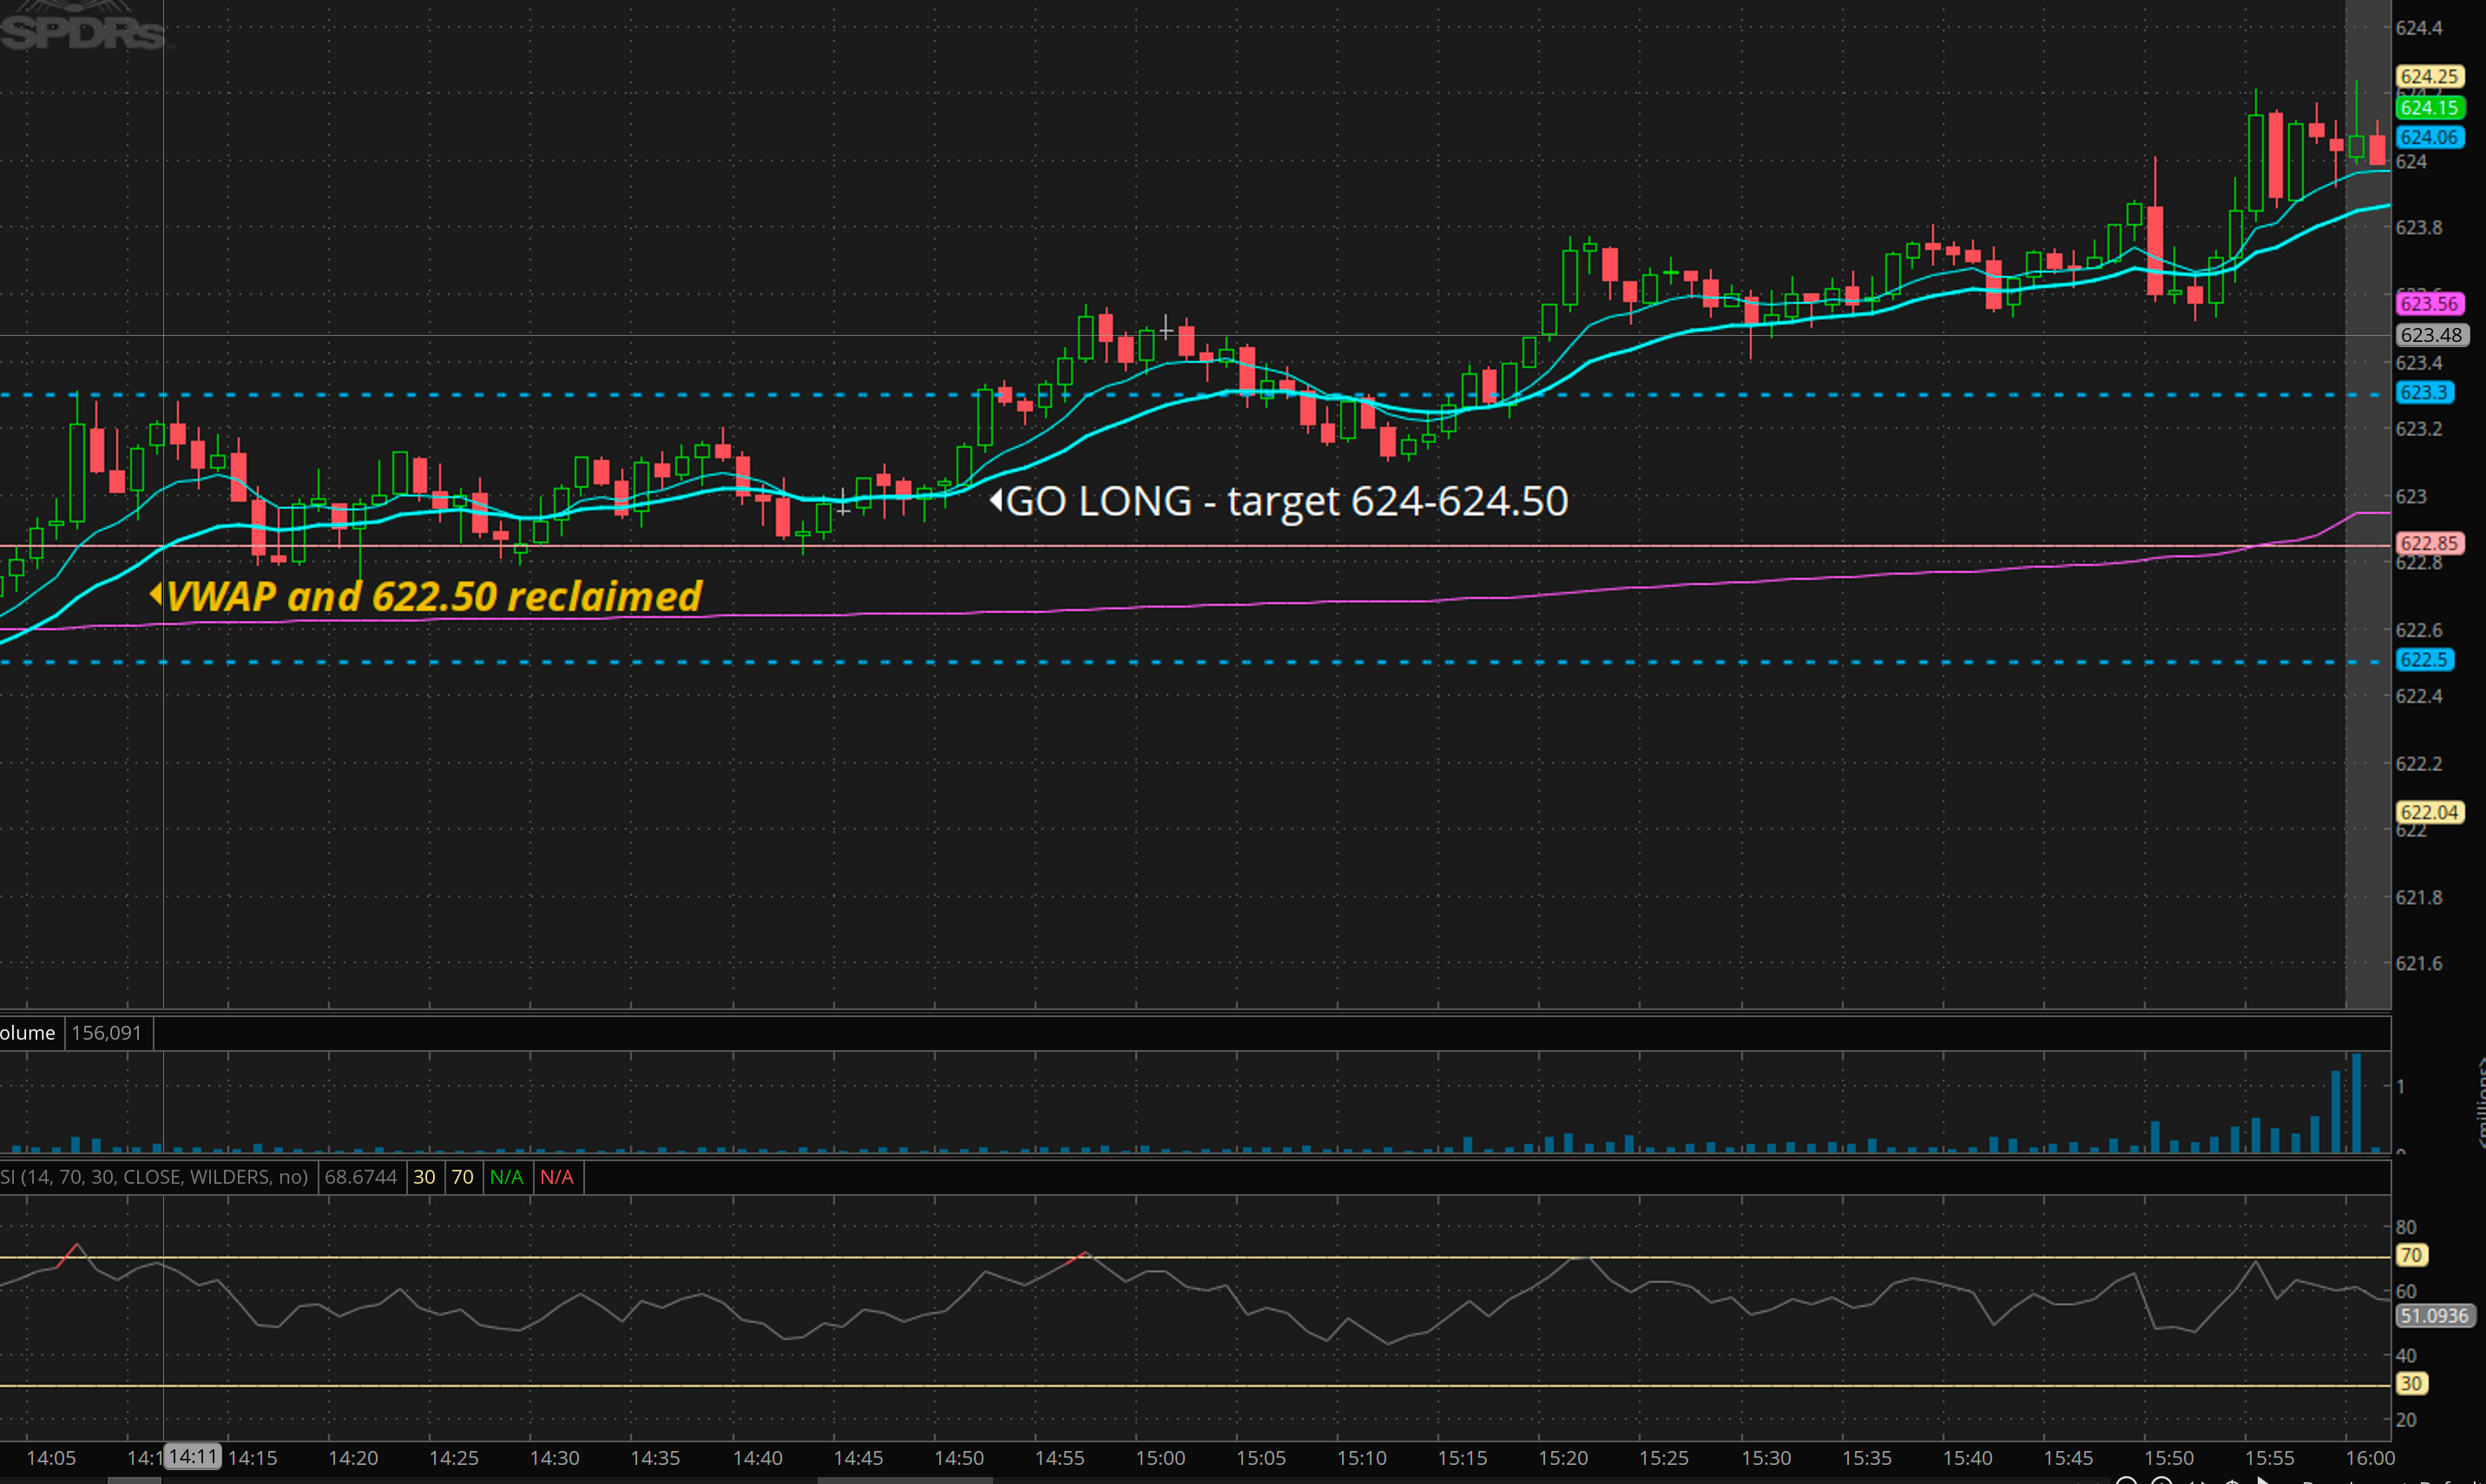Image resolution: width=2486 pixels, height=1484 pixels.
Task: Click the volume value 156,091 field
Action: 107,1033
